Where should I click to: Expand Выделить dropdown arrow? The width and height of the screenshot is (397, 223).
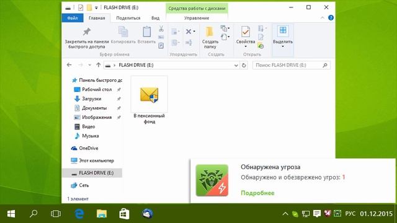[x=283, y=47]
